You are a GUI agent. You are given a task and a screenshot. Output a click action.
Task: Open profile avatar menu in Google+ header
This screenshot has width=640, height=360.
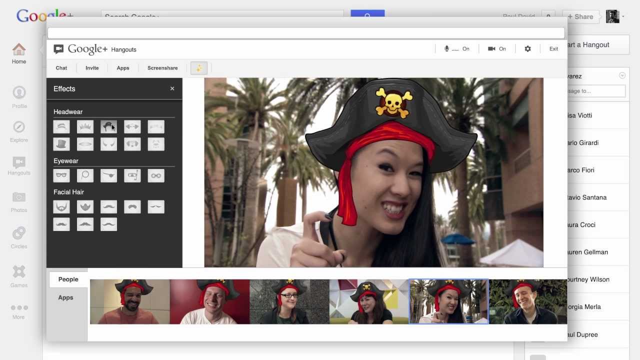(615, 16)
